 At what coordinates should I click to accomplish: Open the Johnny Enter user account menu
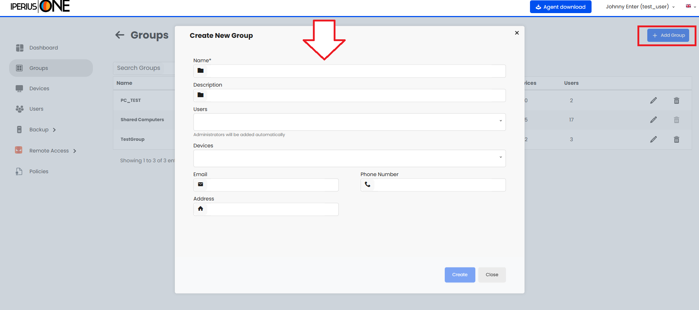(640, 7)
